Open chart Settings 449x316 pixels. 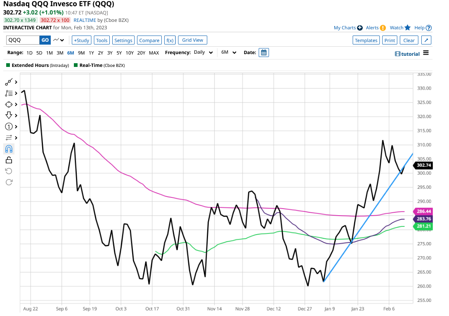(123, 40)
